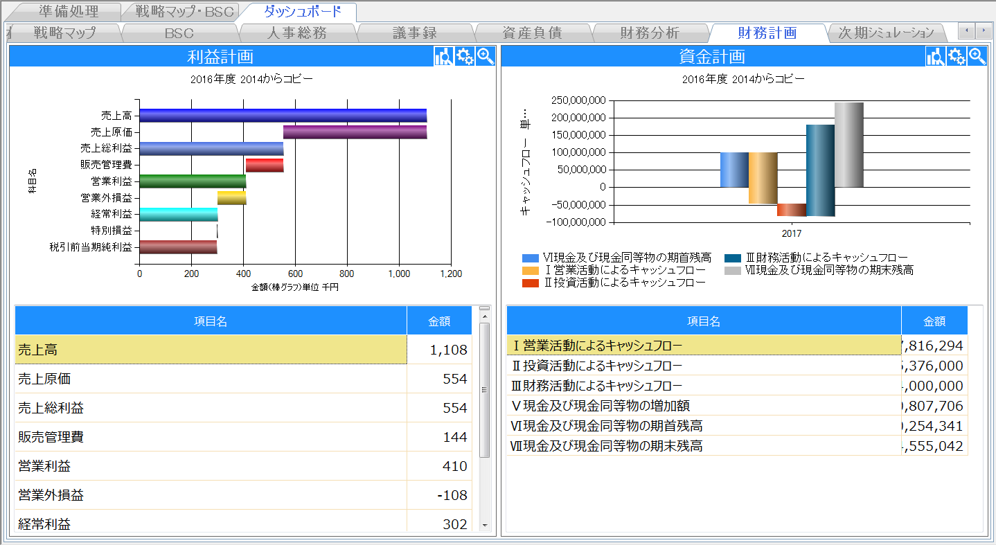Select the 財務分析 sub-tab
This screenshot has height=545, width=996.
(x=650, y=33)
